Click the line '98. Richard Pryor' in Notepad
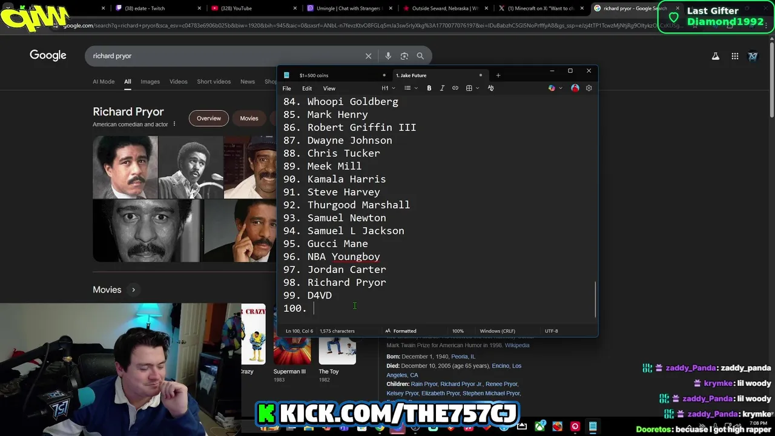The image size is (775, 436). click(x=335, y=282)
